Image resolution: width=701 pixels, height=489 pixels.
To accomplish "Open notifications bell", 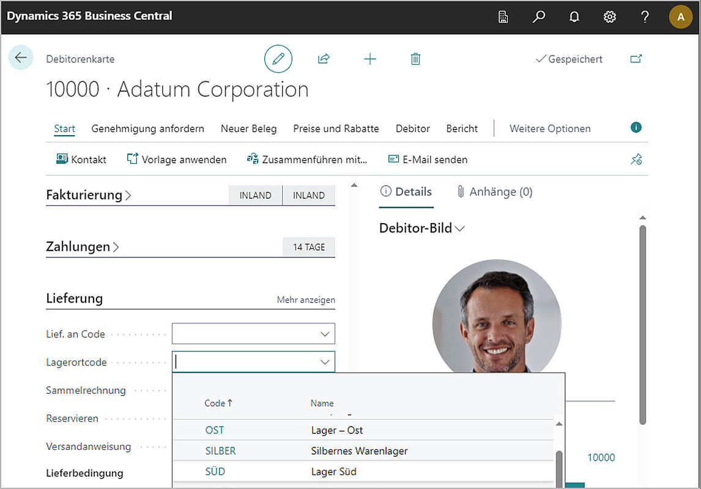I will tap(574, 17).
